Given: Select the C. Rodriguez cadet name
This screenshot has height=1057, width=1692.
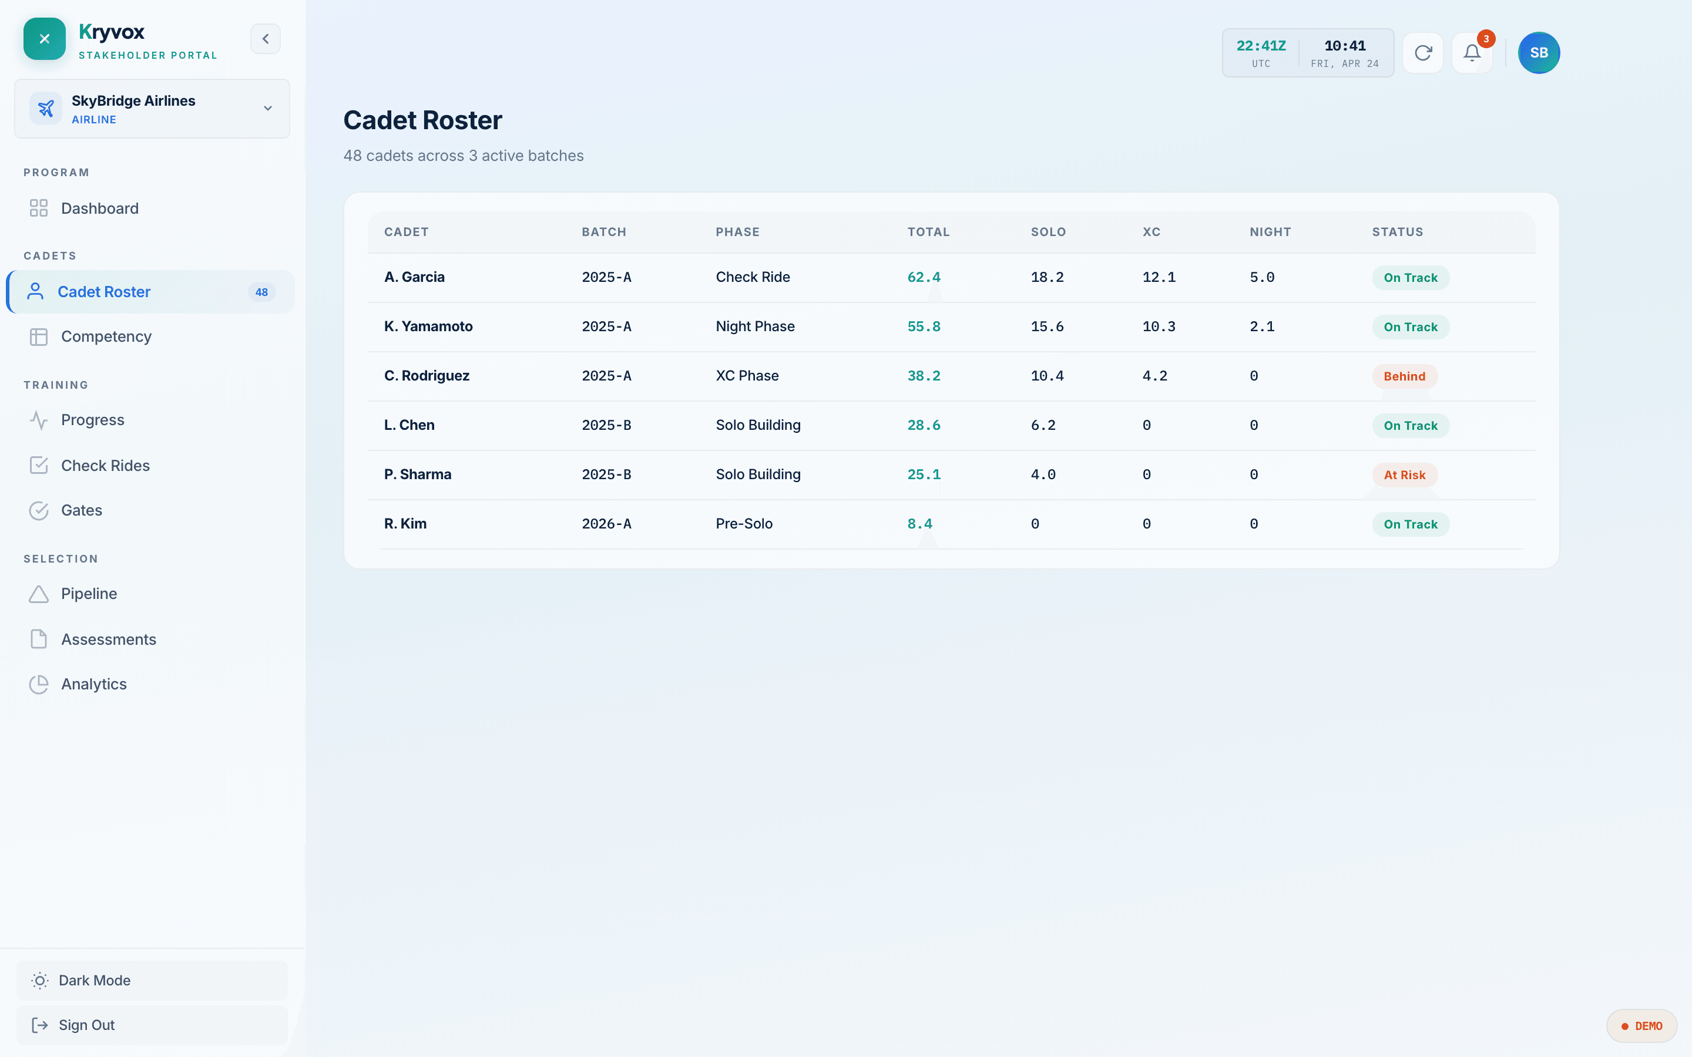Looking at the screenshot, I should pos(427,375).
